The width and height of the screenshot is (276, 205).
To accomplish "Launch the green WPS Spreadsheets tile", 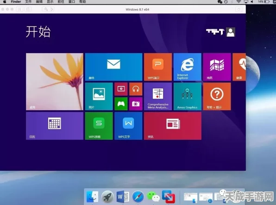I will point(99,126).
